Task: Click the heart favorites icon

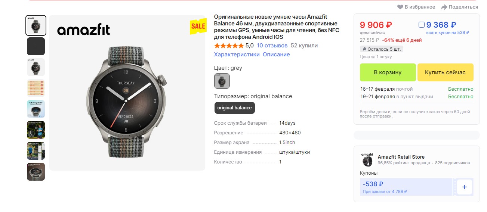Action: [400, 7]
